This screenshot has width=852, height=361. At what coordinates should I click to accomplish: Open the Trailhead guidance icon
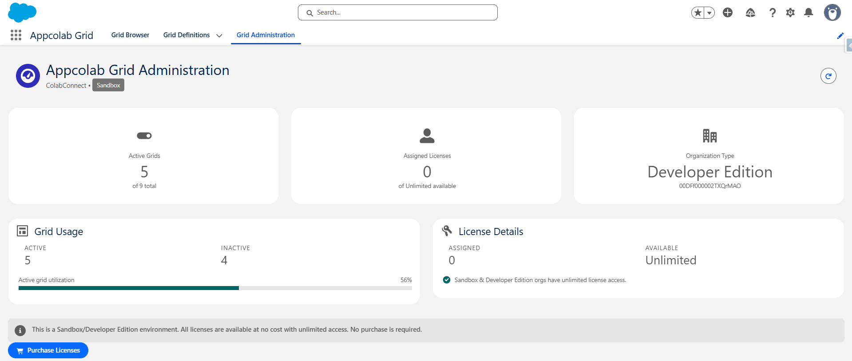click(750, 13)
